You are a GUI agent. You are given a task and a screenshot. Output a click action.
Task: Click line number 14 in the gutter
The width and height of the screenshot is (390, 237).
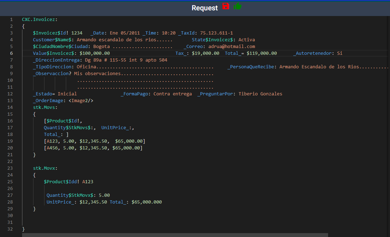pyautogui.click(x=10, y=107)
